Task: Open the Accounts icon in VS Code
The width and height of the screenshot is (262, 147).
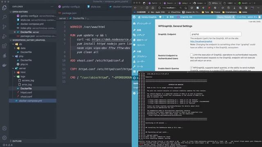Action: [5, 128]
